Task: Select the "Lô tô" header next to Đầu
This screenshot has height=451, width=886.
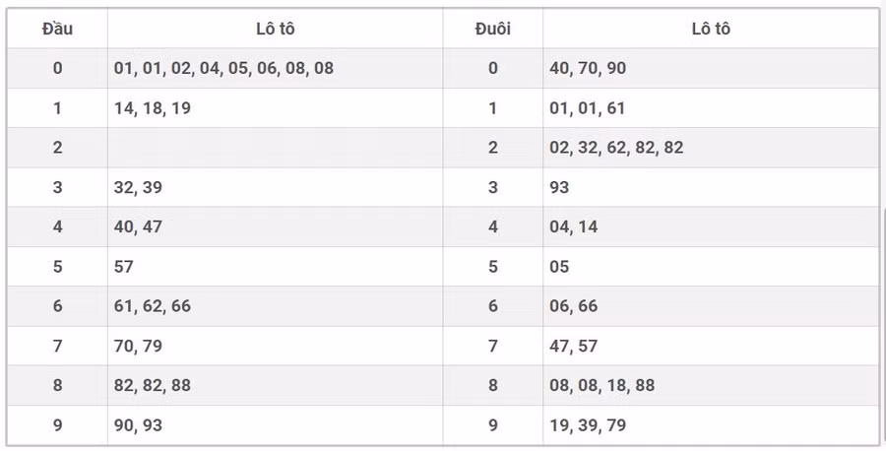Action: click(275, 29)
